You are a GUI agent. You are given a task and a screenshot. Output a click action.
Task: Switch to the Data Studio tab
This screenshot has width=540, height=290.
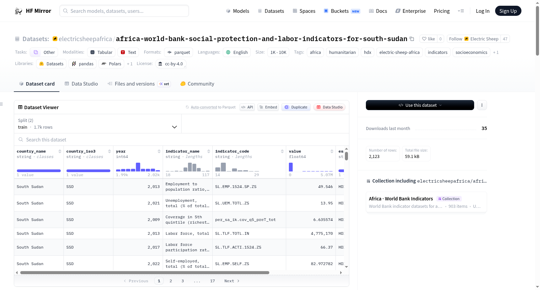tap(81, 84)
